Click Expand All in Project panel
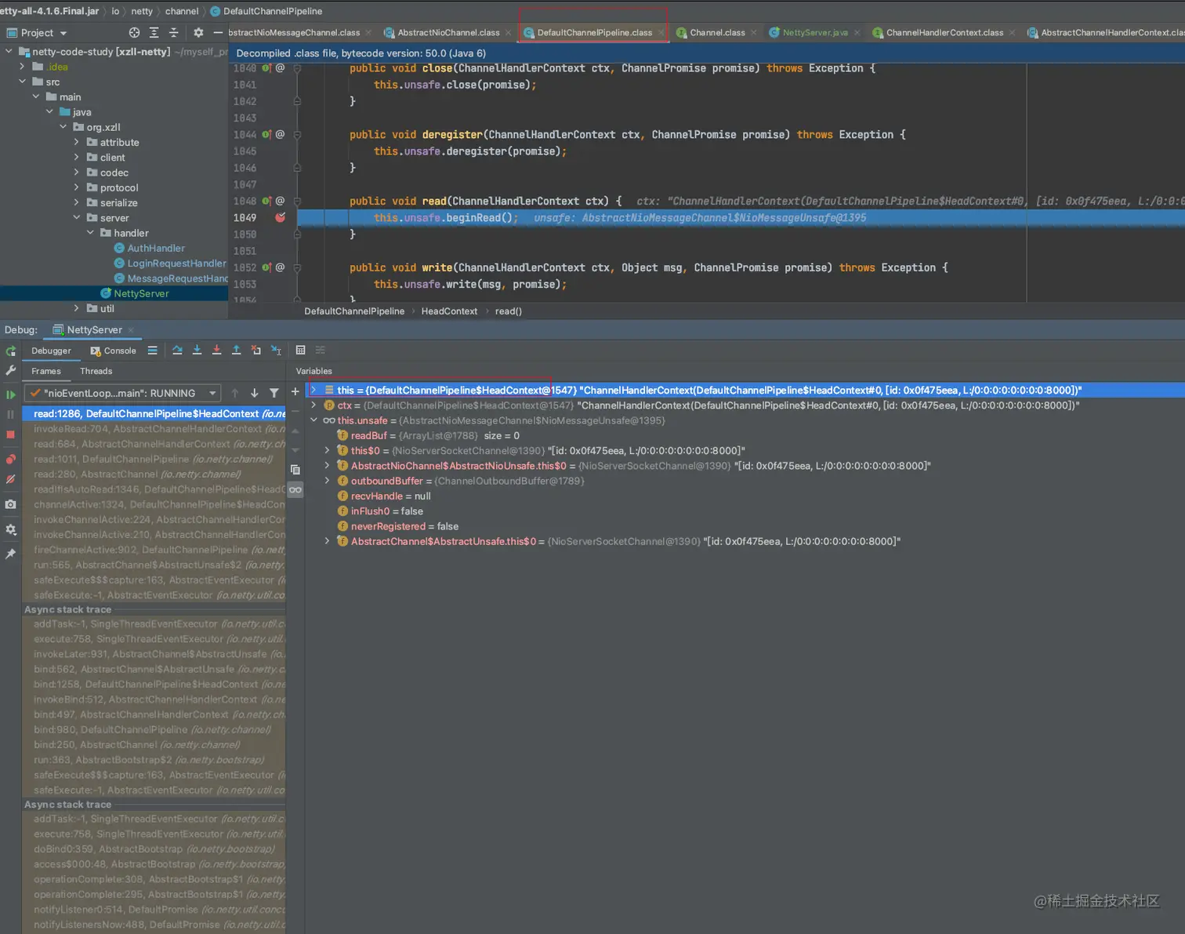The image size is (1185, 934). pyautogui.click(x=154, y=33)
